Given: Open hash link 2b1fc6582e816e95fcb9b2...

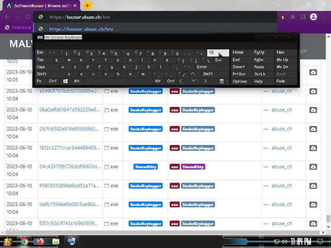Looking at the screenshot, I should tap(69, 129).
